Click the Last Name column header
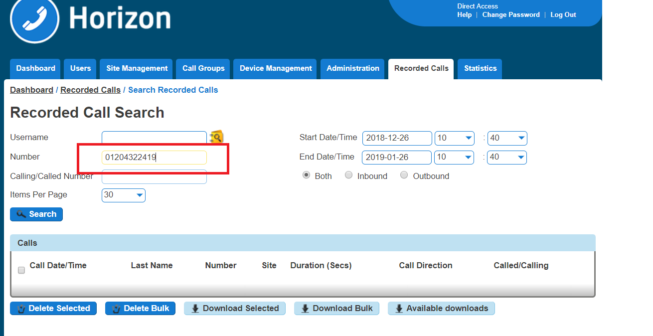 pyautogui.click(x=152, y=266)
